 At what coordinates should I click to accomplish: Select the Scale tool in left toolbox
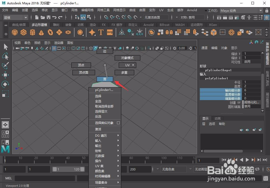tap(5, 94)
